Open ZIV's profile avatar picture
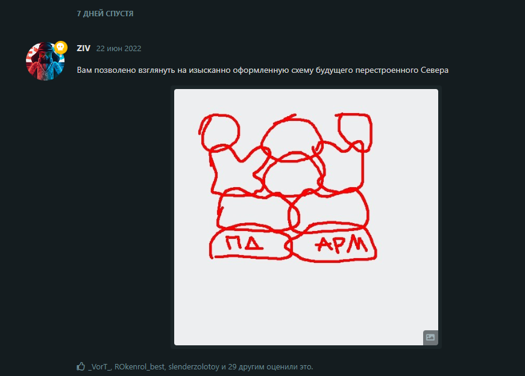This screenshot has height=376, width=525. click(45, 61)
